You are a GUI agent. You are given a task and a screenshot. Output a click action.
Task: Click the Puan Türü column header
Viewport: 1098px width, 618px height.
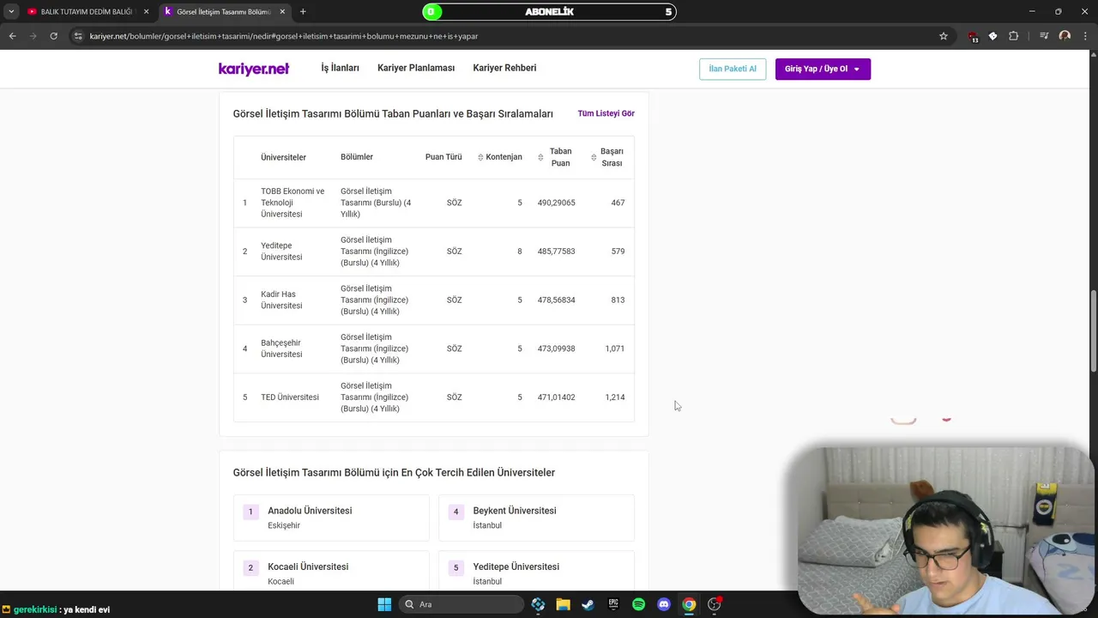click(x=443, y=157)
